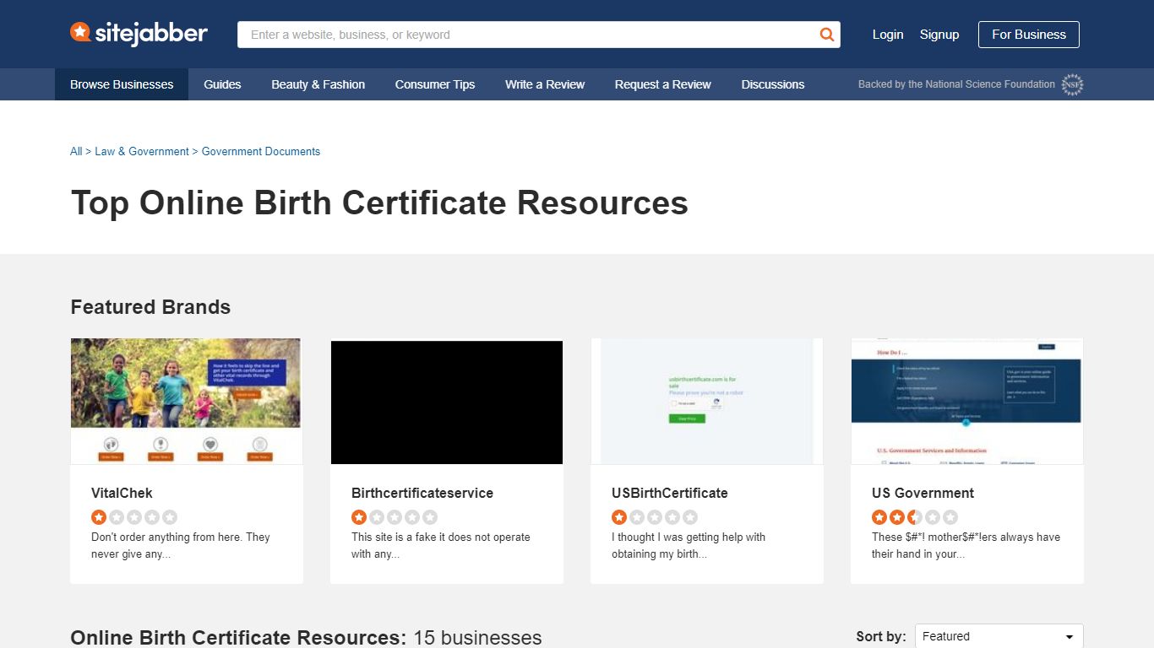Click Birthcertificateservice star rating
The width and height of the screenshot is (1154, 648).
pos(395,517)
